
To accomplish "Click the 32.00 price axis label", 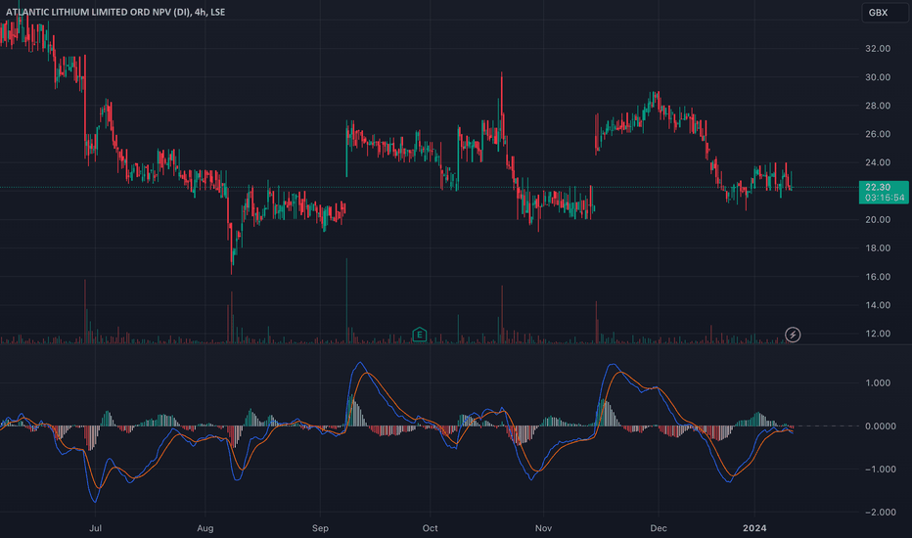I will [878, 48].
